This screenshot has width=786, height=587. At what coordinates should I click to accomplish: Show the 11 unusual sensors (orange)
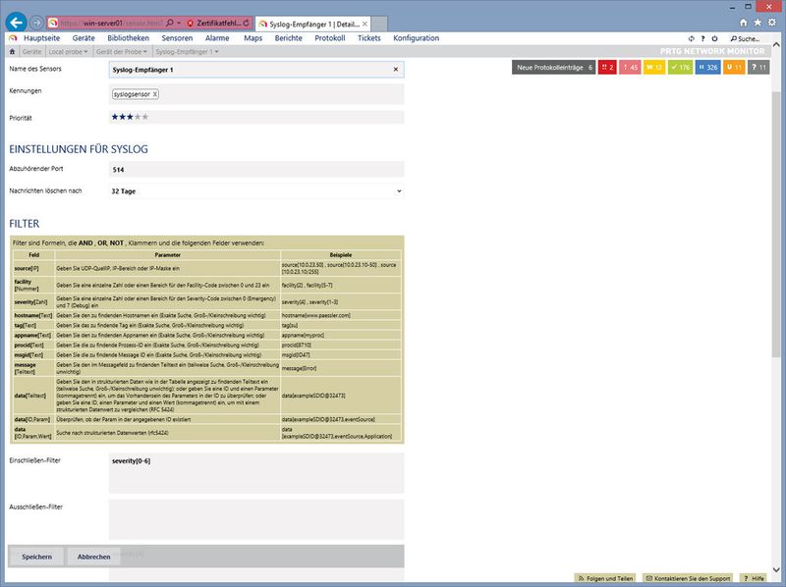[x=734, y=67]
